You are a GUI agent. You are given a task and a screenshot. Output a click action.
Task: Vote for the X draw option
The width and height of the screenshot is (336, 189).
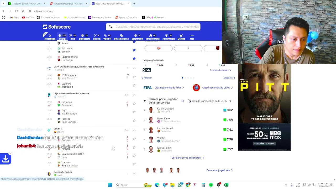click(188, 48)
